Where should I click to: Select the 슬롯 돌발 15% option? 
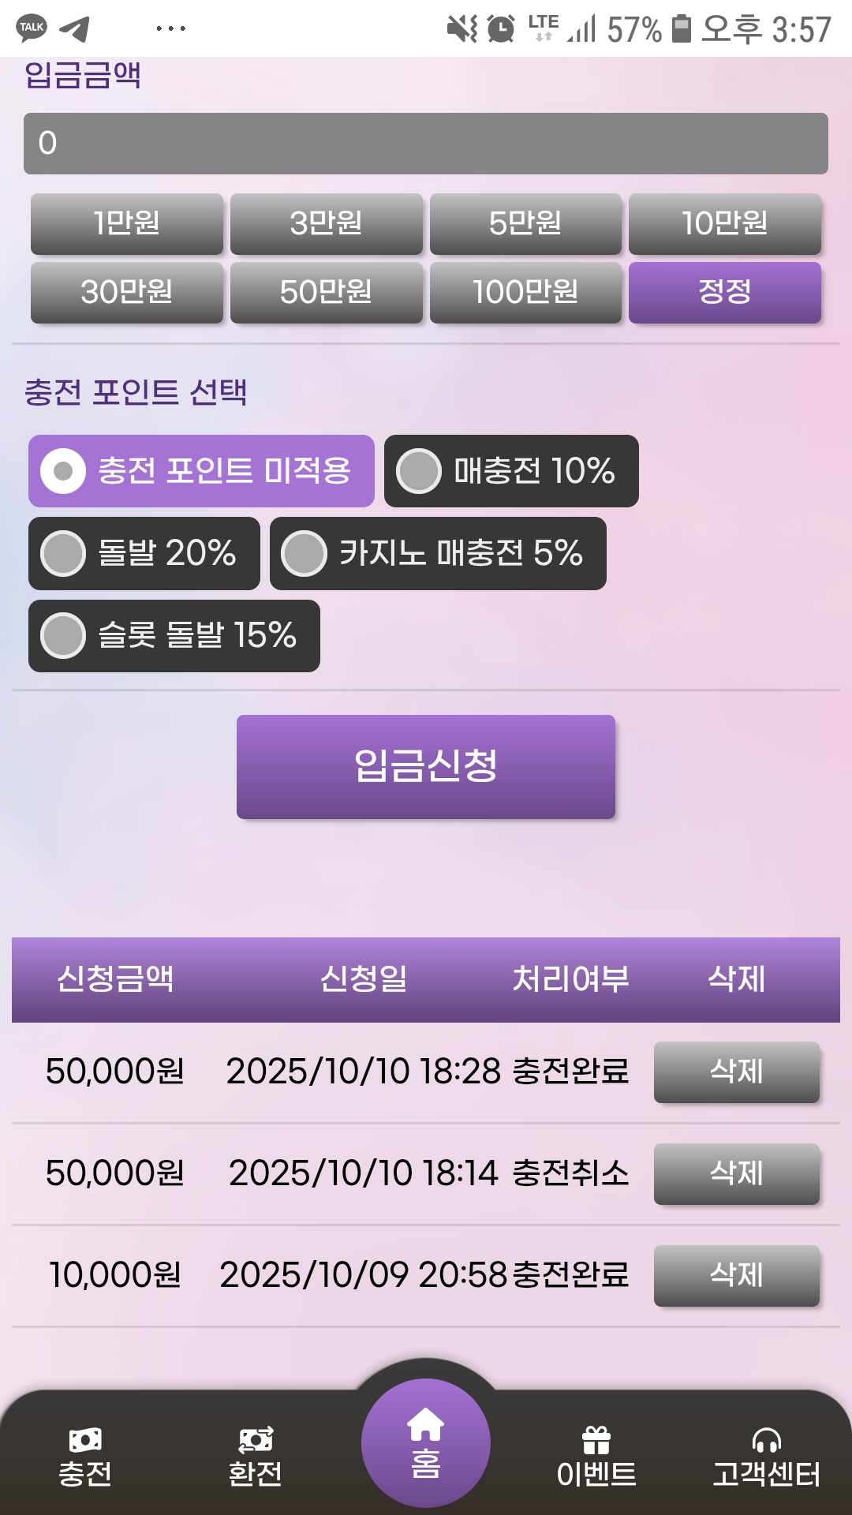(63, 635)
